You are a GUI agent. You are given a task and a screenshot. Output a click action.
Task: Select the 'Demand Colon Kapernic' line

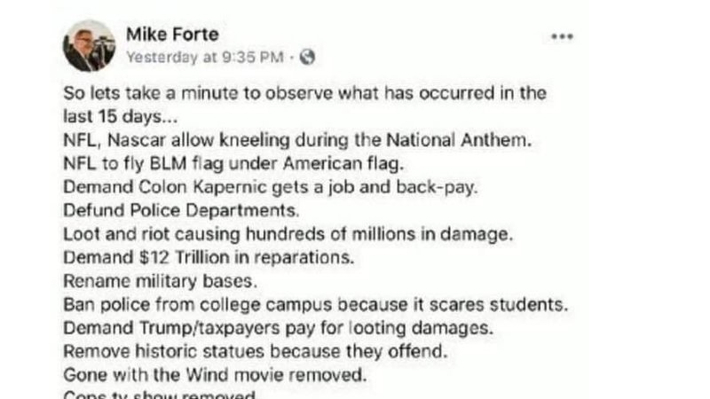pyautogui.click(x=271, y=187)
